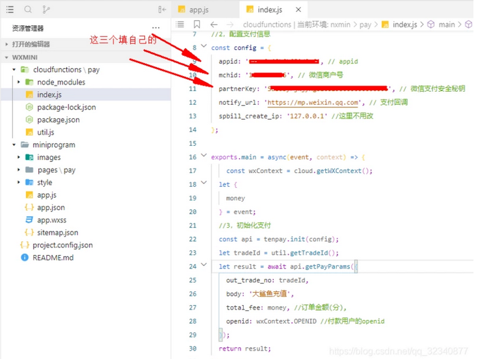
Task: Click the README.md info icon
Action: click(x=25, y=258)
